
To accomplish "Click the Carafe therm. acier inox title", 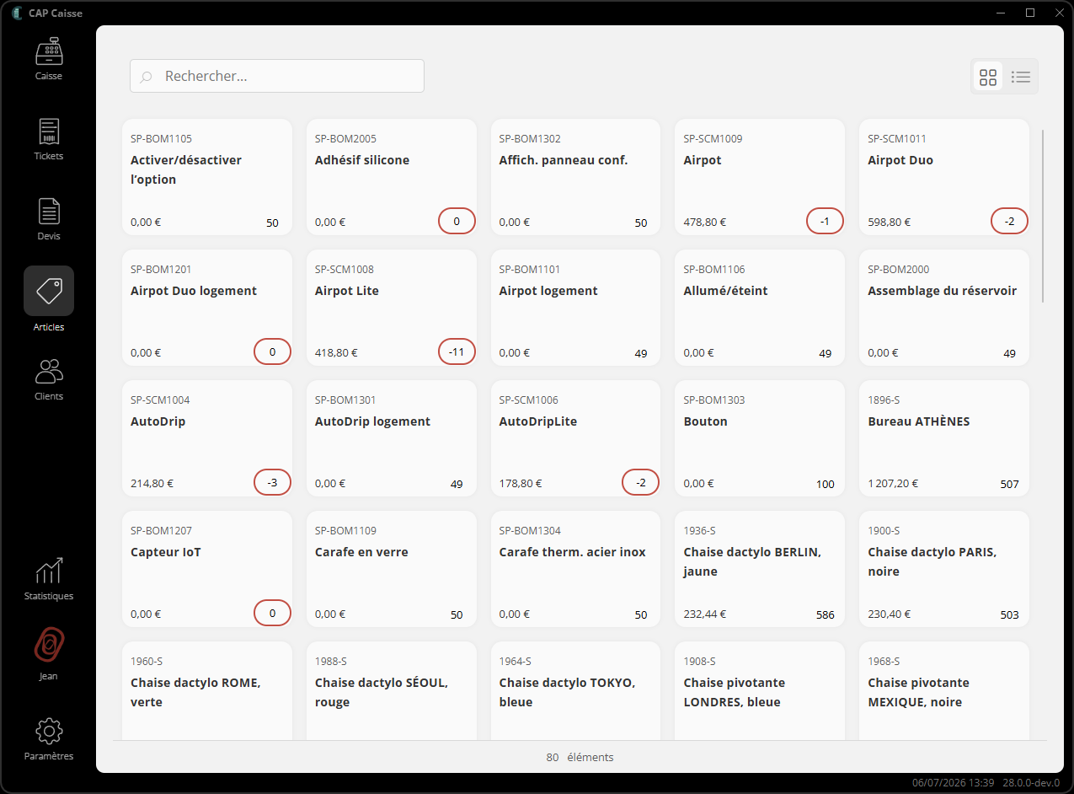I will click(x=573, y=552).
